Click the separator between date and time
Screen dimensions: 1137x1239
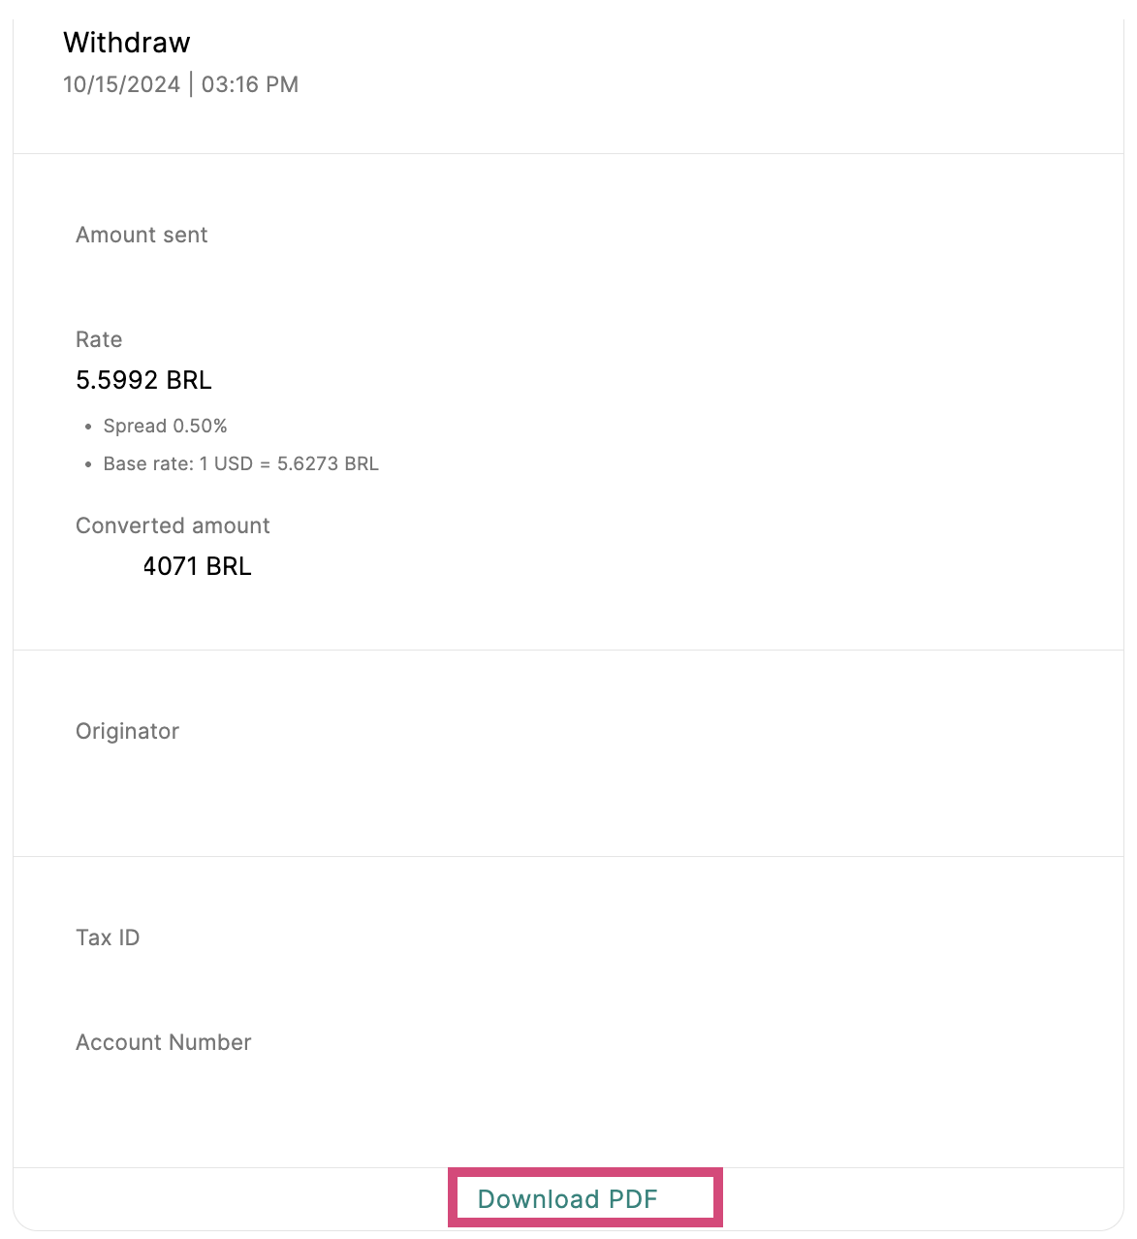pos(191,84)
